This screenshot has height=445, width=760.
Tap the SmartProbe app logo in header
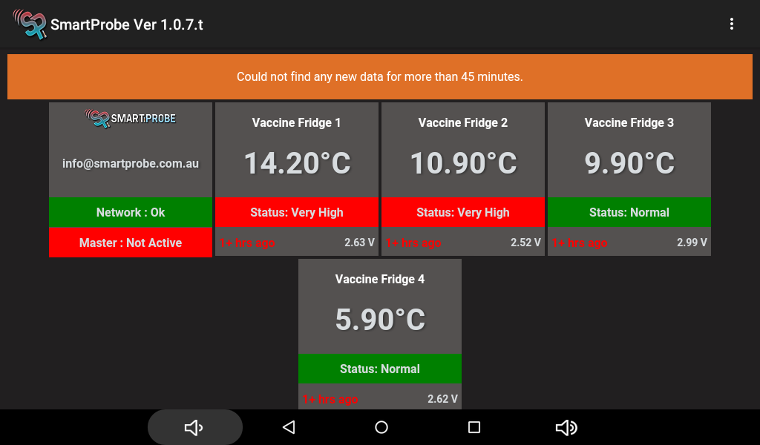pyautogui.click(x=29, y=24)
